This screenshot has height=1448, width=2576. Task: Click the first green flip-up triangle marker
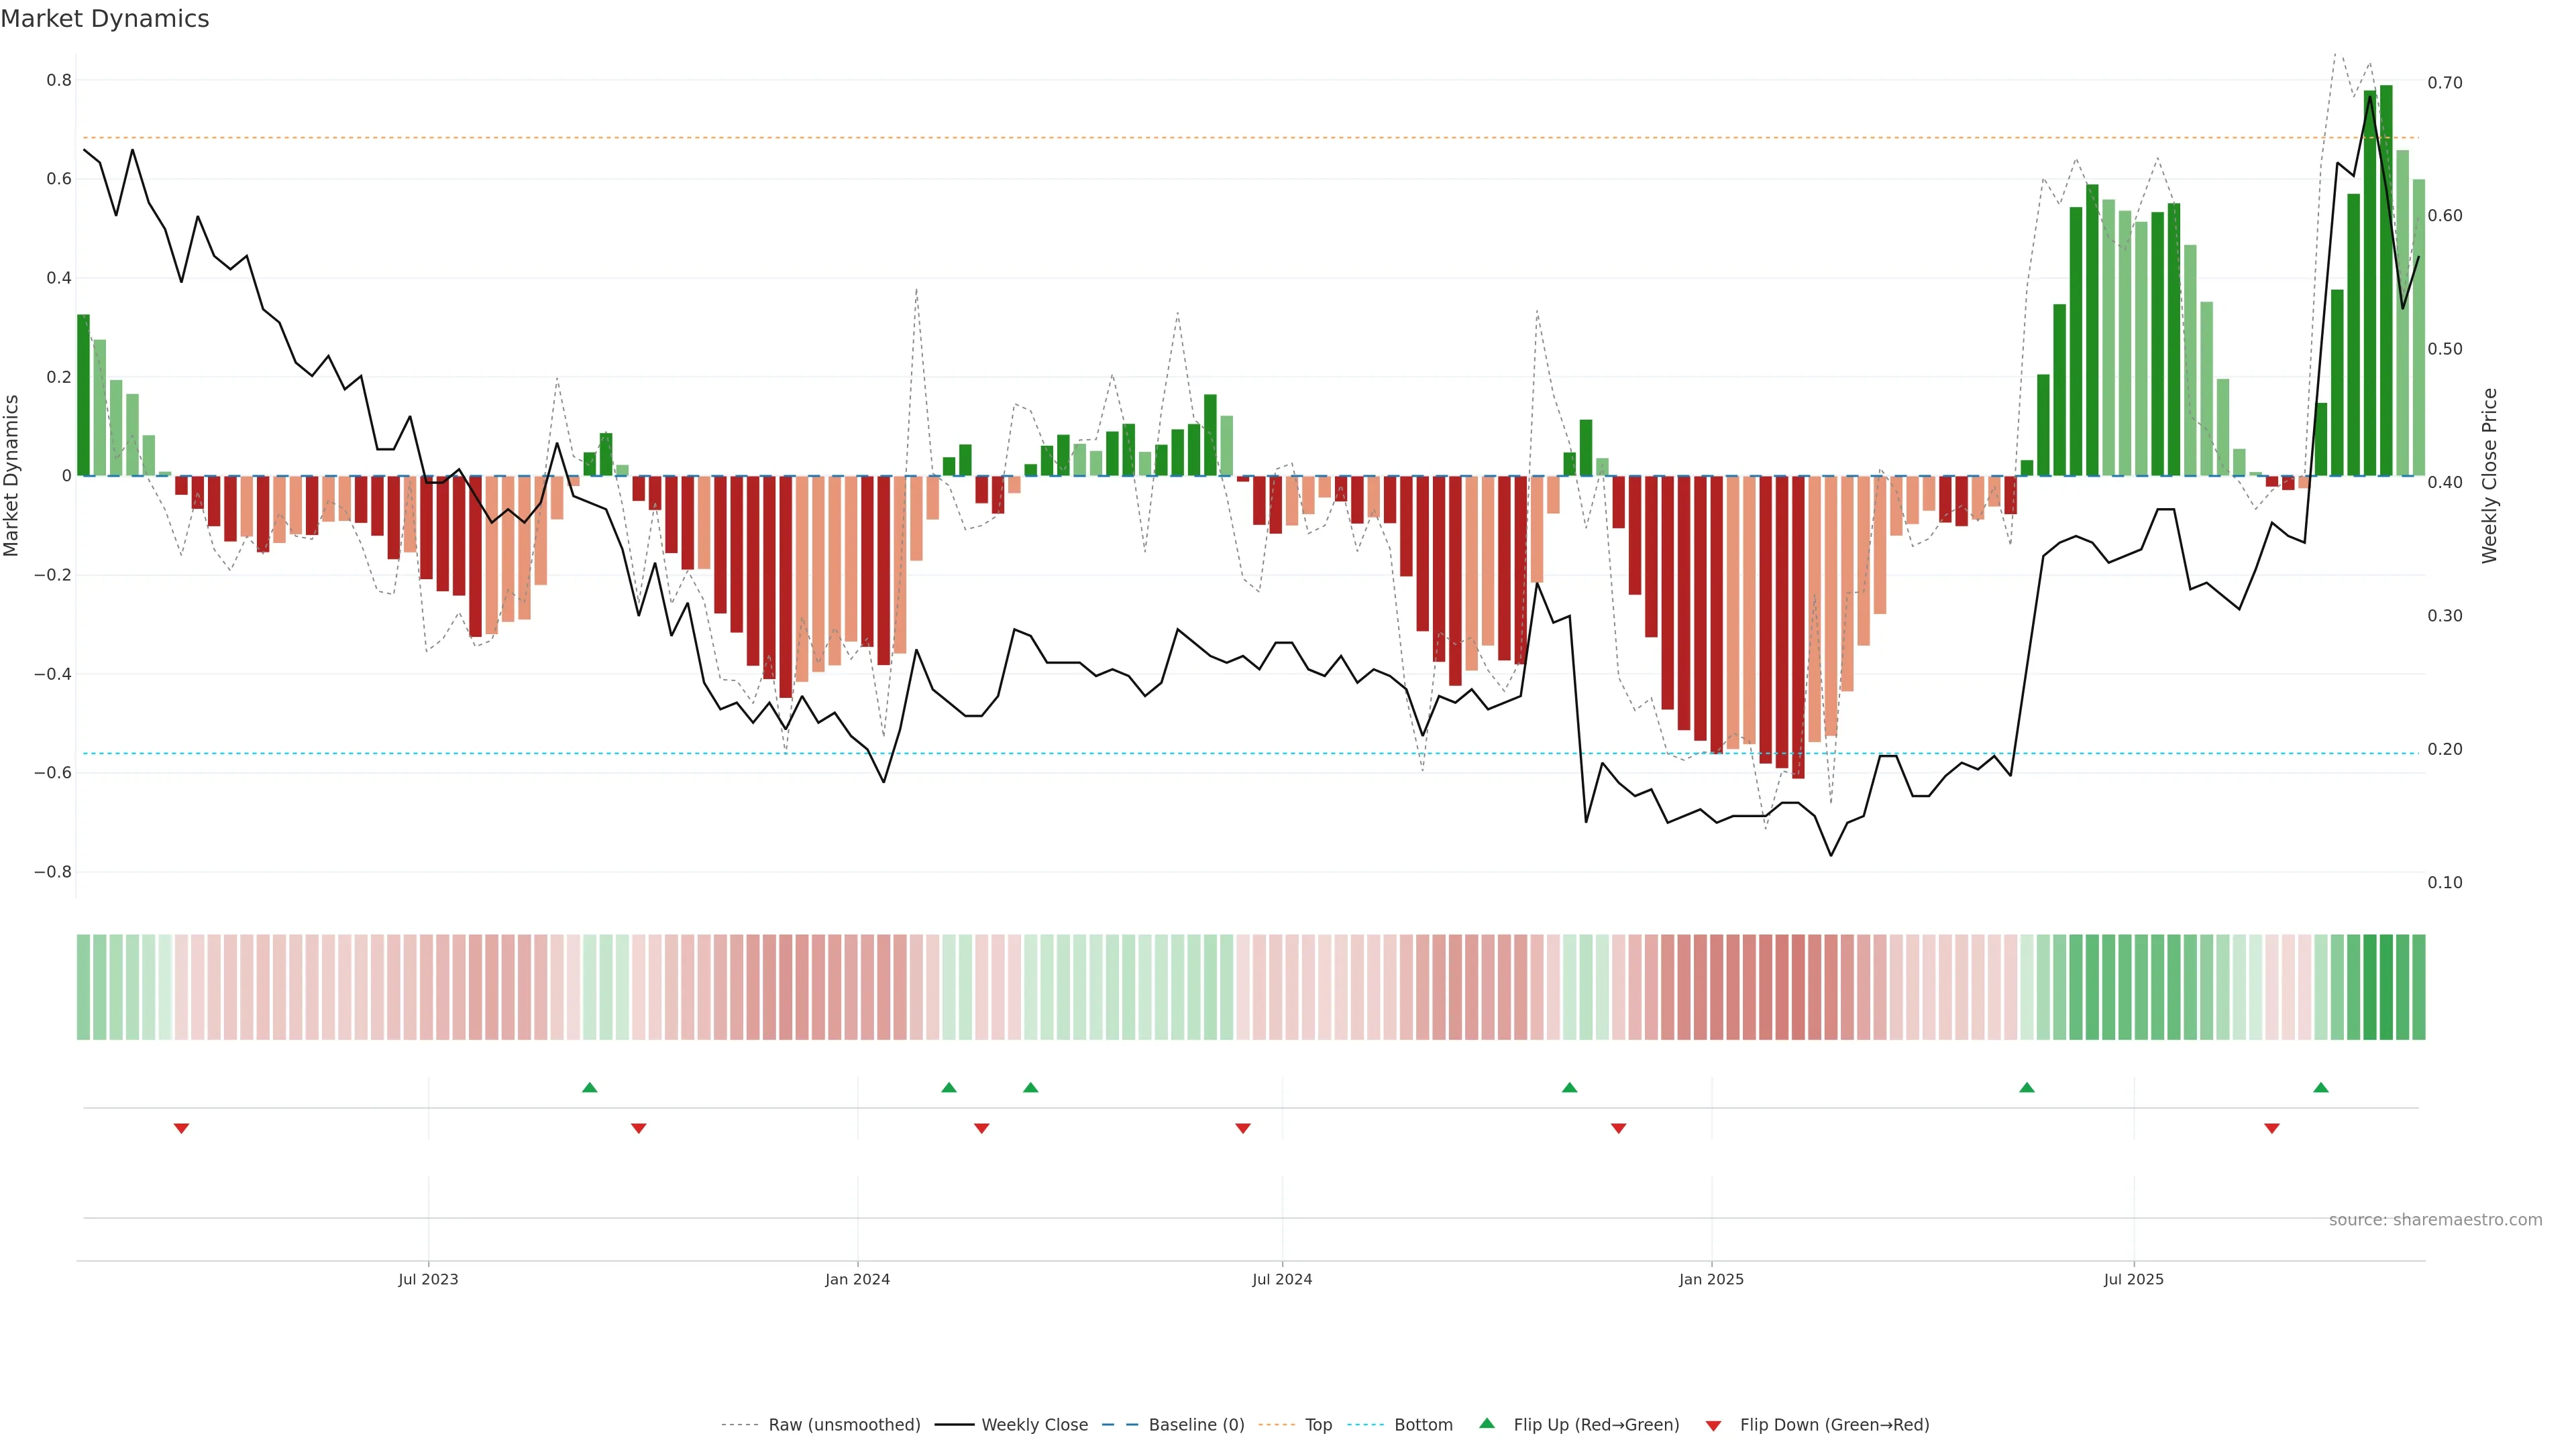[589, 1087]
